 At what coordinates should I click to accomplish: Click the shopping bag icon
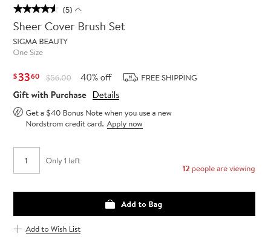click(110, 204)
